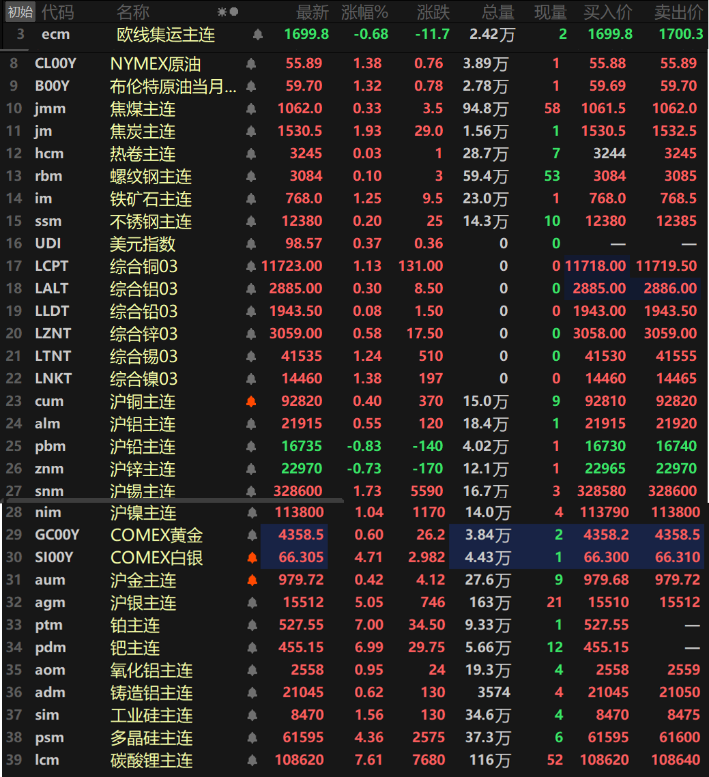Click the bell icon for 碳酸锂主连
Screen dimensions: 709x777
(252, 760)
